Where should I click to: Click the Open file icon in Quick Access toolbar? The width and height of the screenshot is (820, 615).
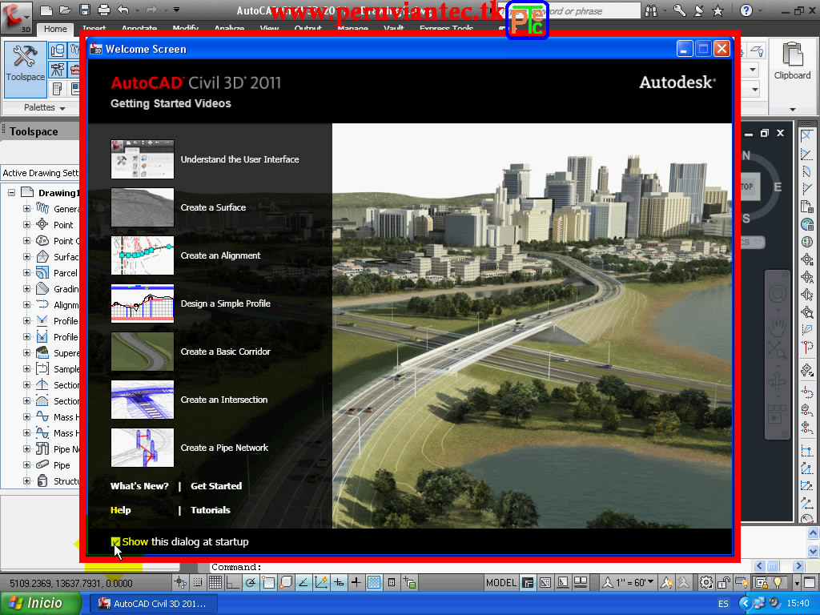click(66, 10)
